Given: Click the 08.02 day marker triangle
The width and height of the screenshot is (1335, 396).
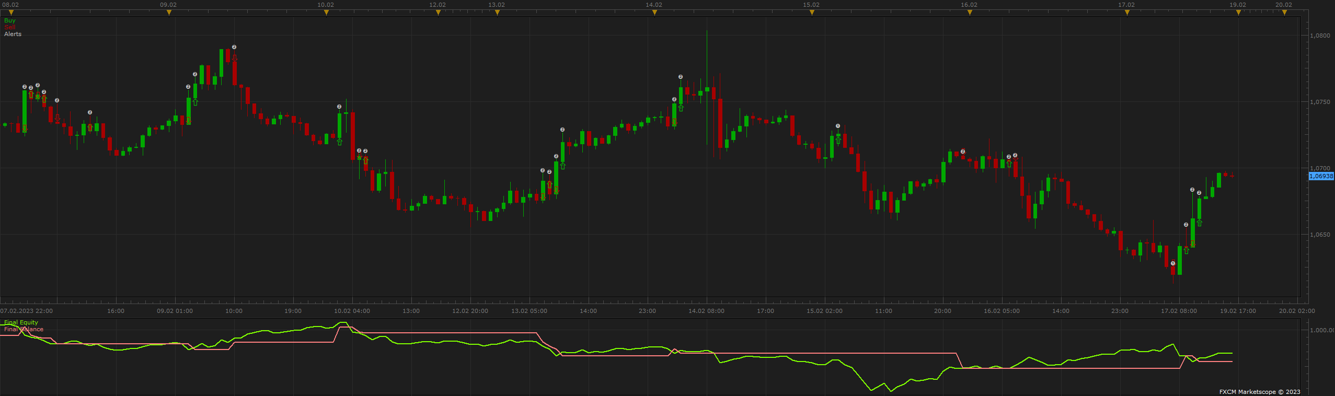Looking at the screenshot, I should pyautogui.click(x=11, y=13).
